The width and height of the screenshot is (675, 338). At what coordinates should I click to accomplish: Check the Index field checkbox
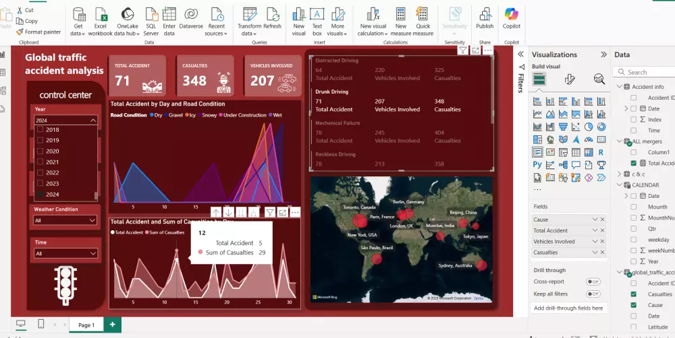tap(633, 119)
